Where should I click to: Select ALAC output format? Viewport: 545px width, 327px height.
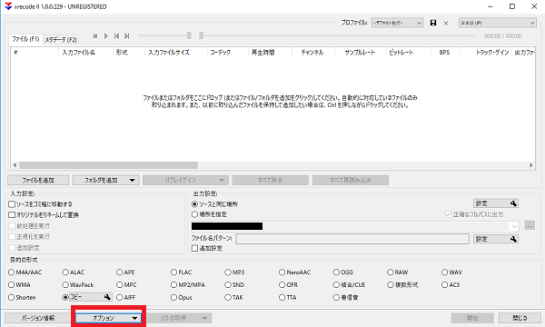(65, 272)
